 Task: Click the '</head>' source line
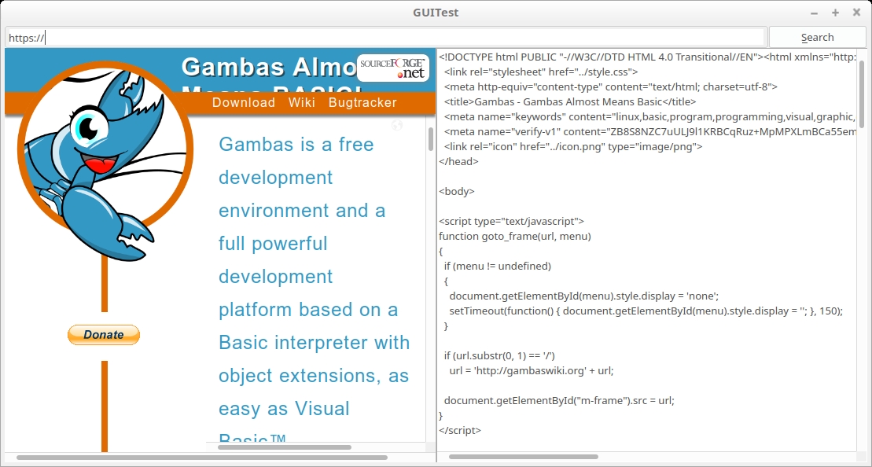point(458,162)
